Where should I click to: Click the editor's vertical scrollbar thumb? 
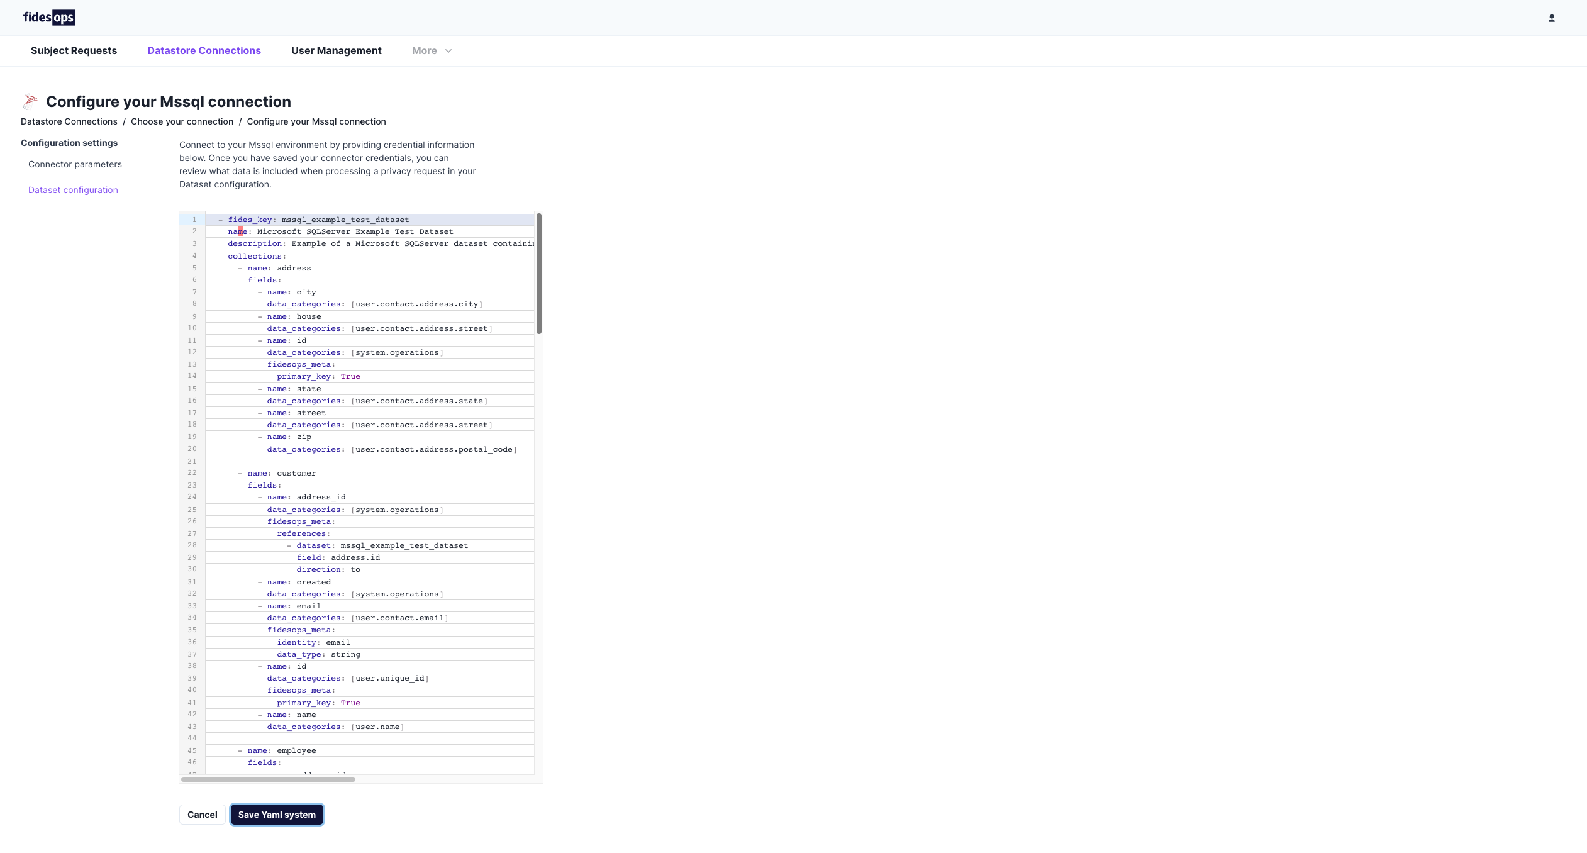(x=539, y=274)
